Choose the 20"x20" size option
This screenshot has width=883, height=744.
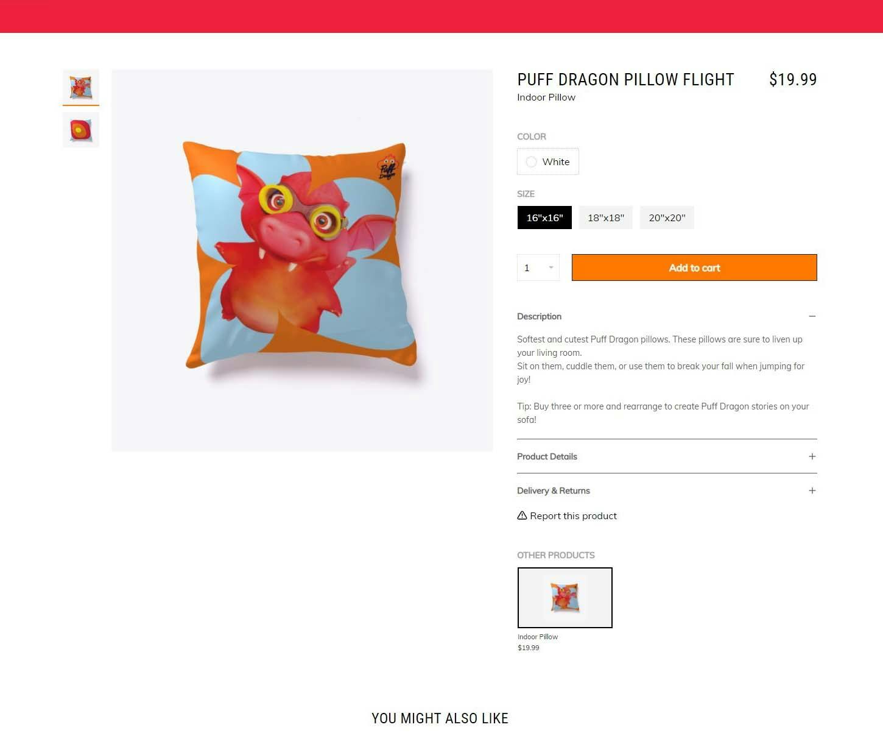tap(667, 218)
